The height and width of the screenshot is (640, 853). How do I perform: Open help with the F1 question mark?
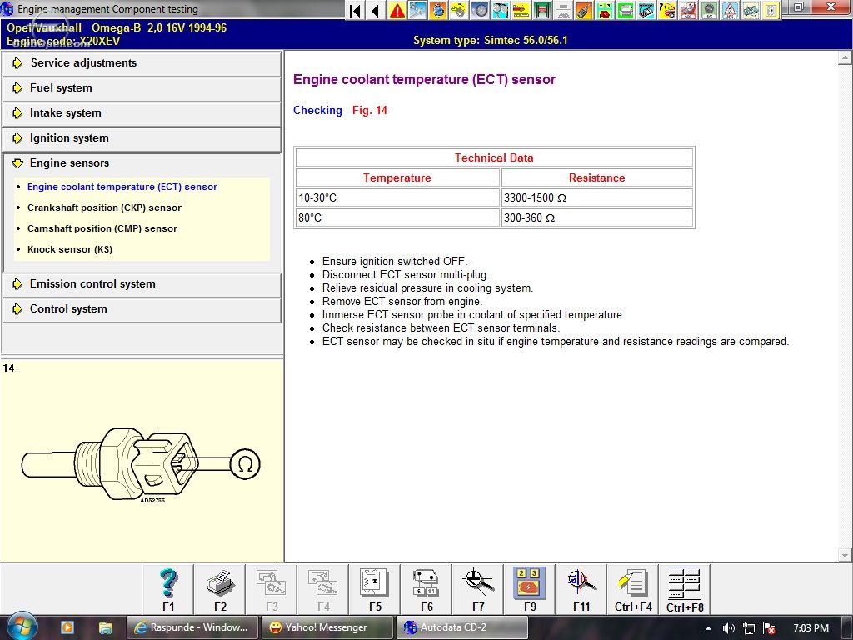[x=168, y=589]
